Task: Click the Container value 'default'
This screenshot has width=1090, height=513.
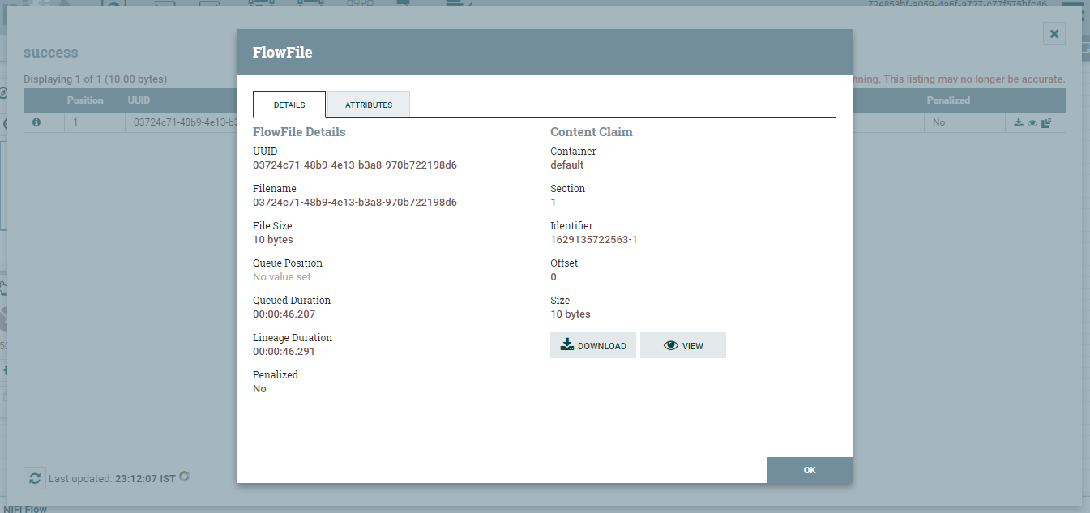Action: coord(567,165)
